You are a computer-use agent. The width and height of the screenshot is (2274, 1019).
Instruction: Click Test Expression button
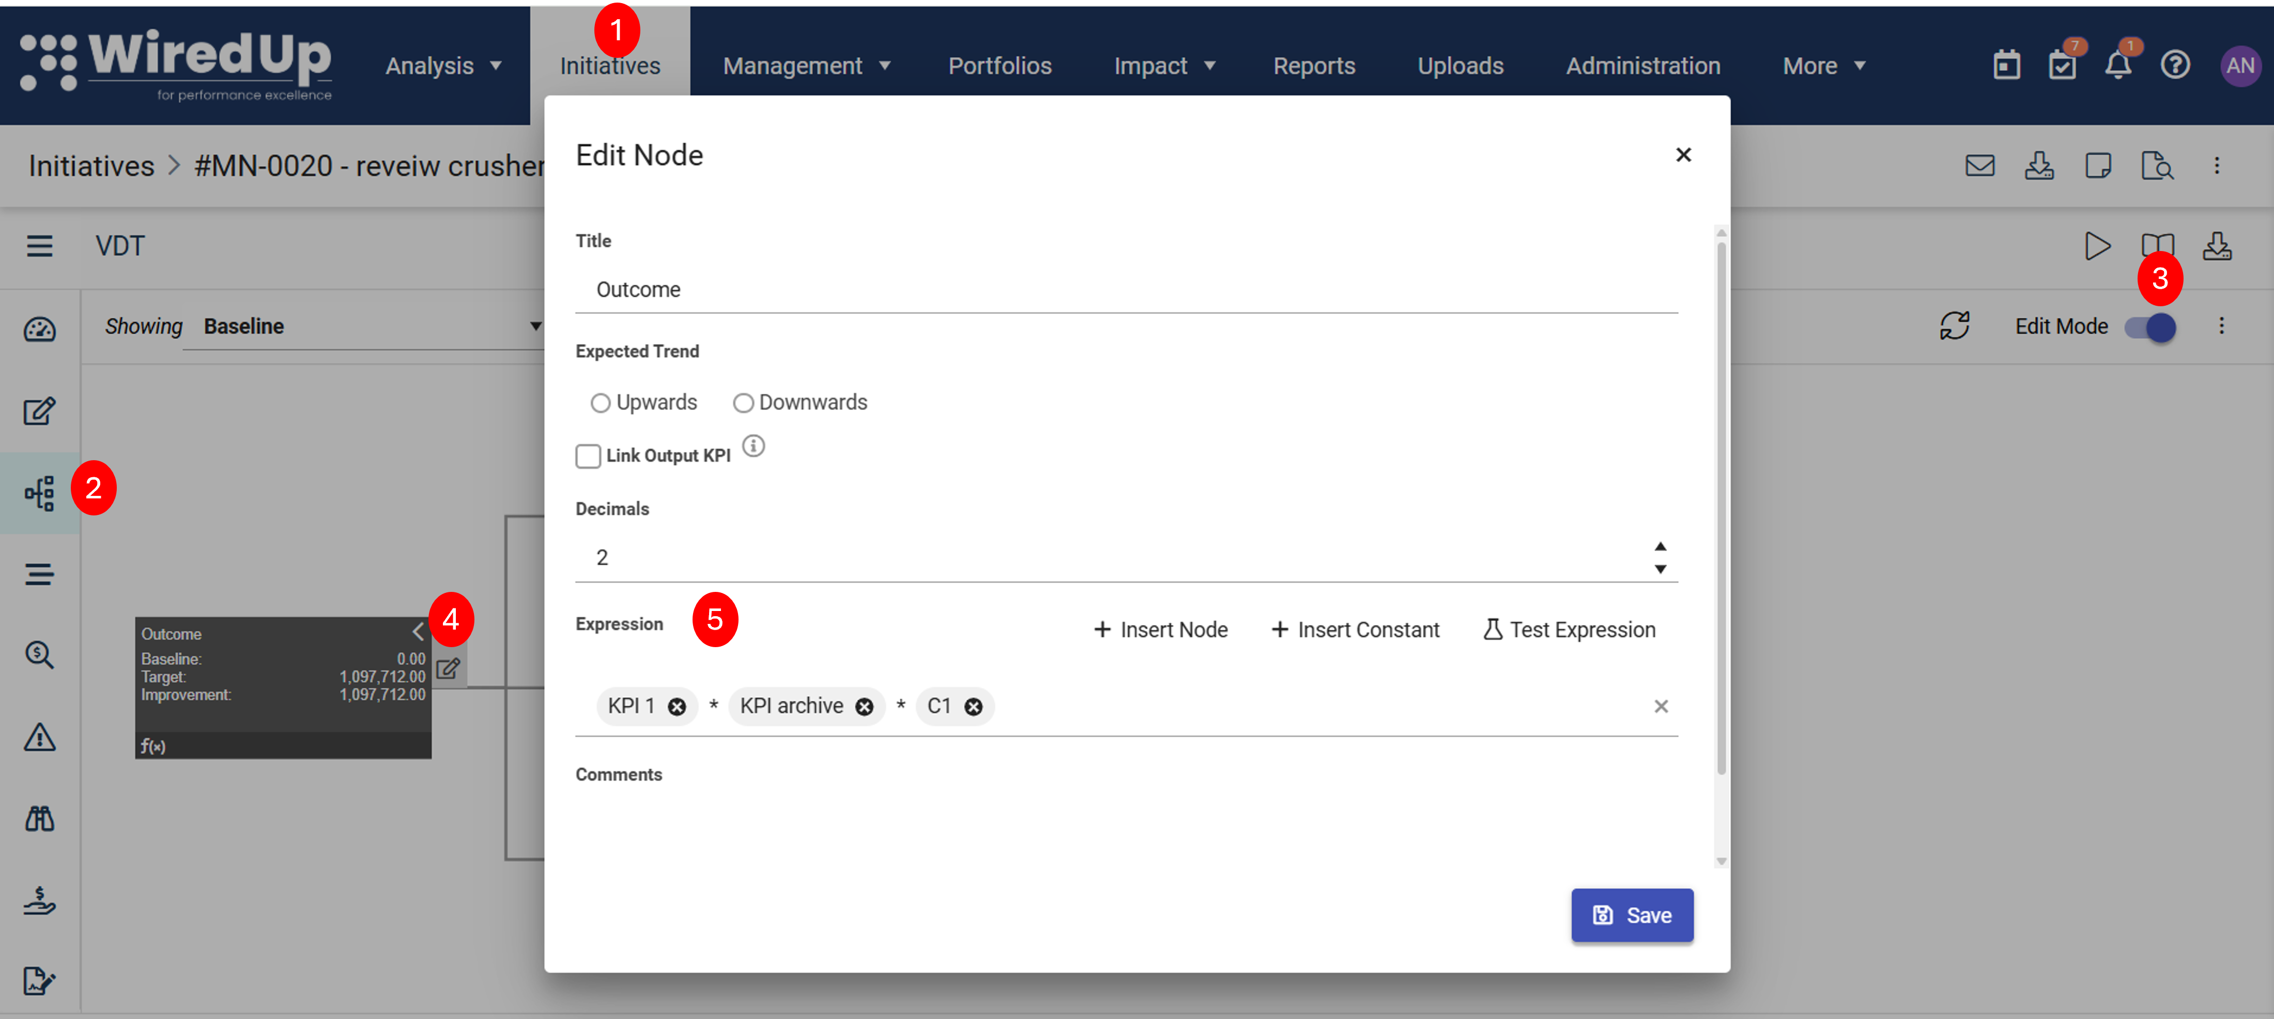click(1569, 630)
